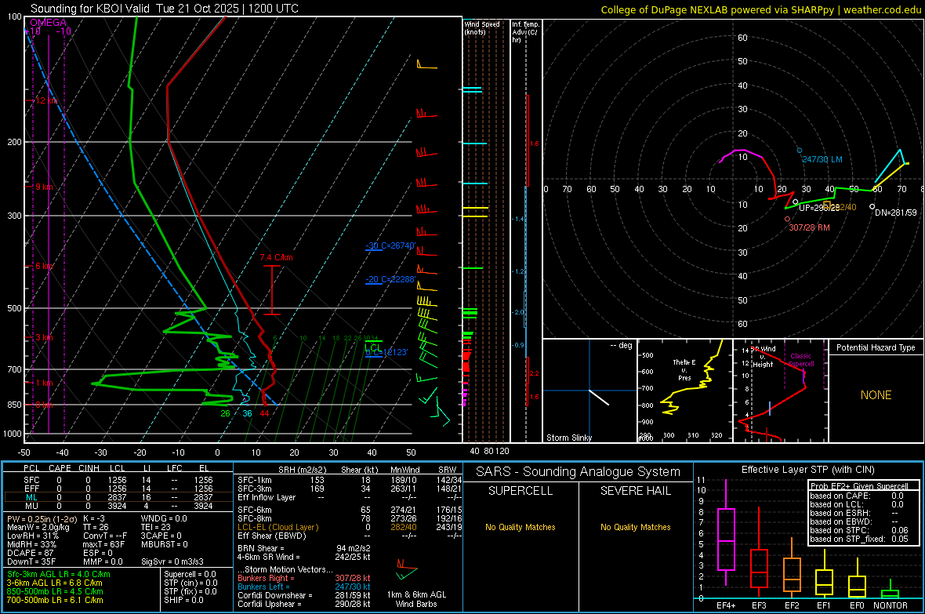Viewport: 925px width, 614px height.
Task: Click the 'DN=281/59' hodograph label
Action: 895,213
